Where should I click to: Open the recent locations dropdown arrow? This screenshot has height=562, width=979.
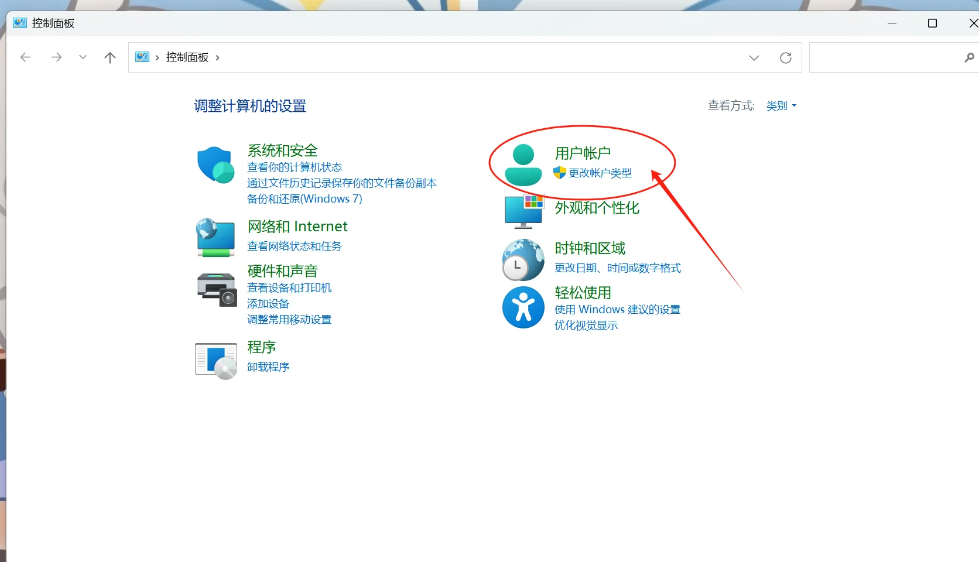pos(83,57)
